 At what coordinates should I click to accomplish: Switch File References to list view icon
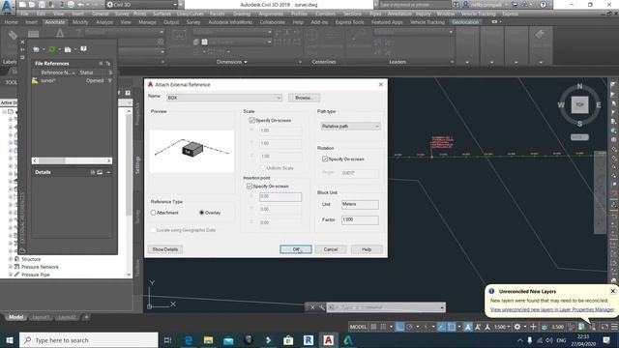(x=101, y=64)
